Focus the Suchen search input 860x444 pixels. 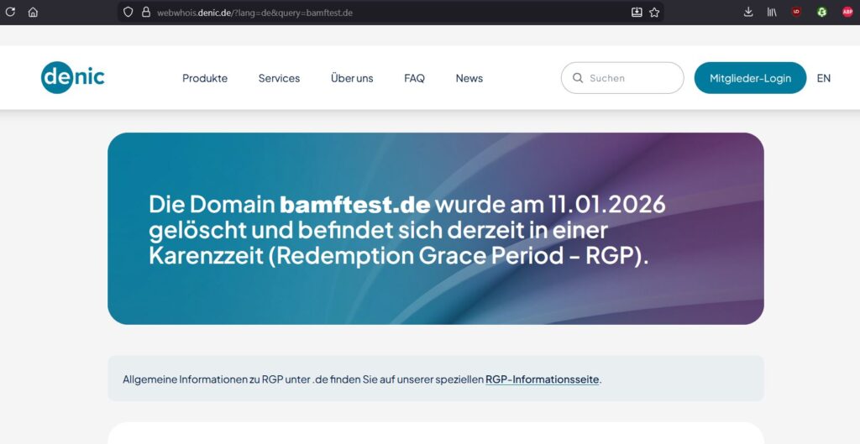pyautogui.click(x=622, y=78)
